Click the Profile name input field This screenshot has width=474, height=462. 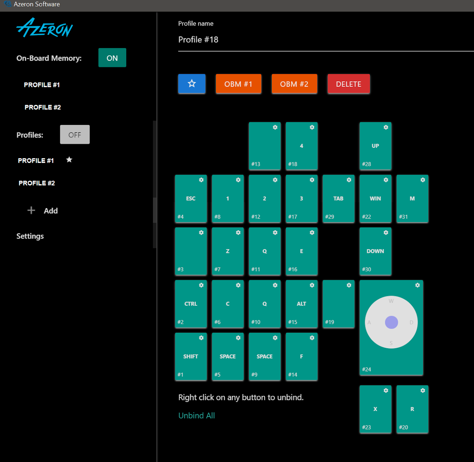[x=326, y=40]
